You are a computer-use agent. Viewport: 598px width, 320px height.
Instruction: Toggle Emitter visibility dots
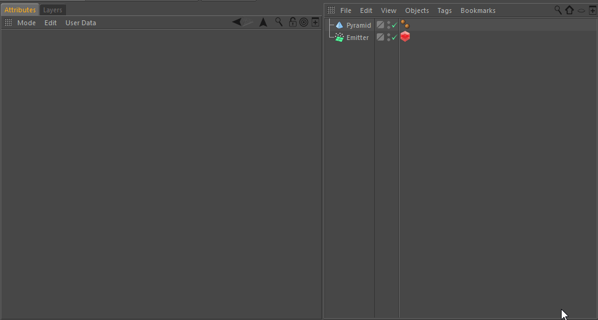388,38
